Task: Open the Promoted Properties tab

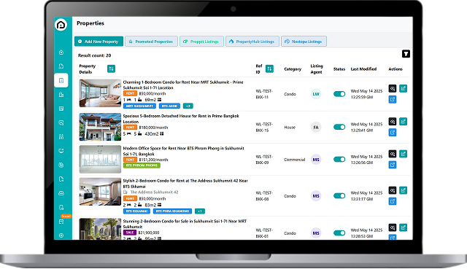Action: tap(151, 42)
